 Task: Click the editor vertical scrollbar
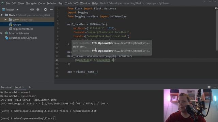pos(217,30)
